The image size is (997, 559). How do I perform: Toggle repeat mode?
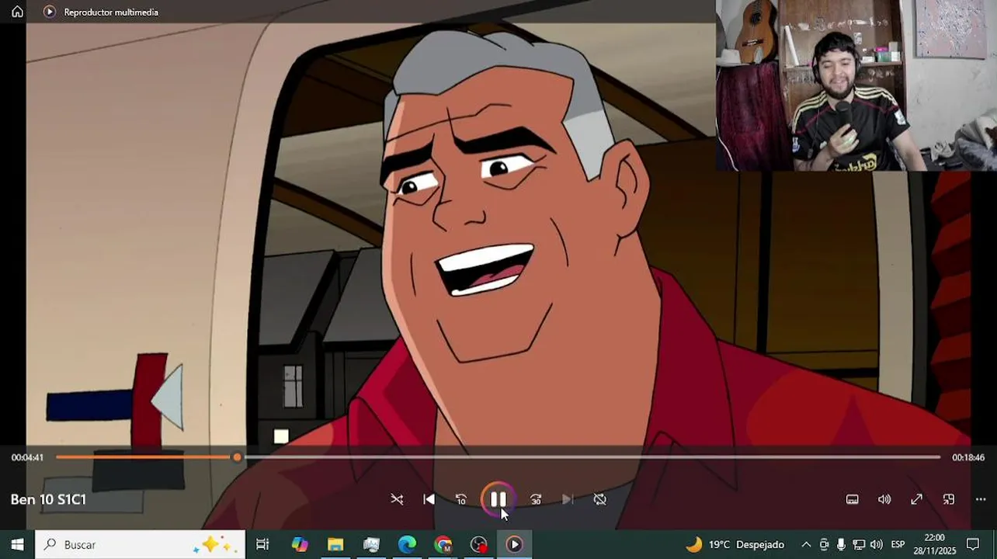tap(599, 499)
